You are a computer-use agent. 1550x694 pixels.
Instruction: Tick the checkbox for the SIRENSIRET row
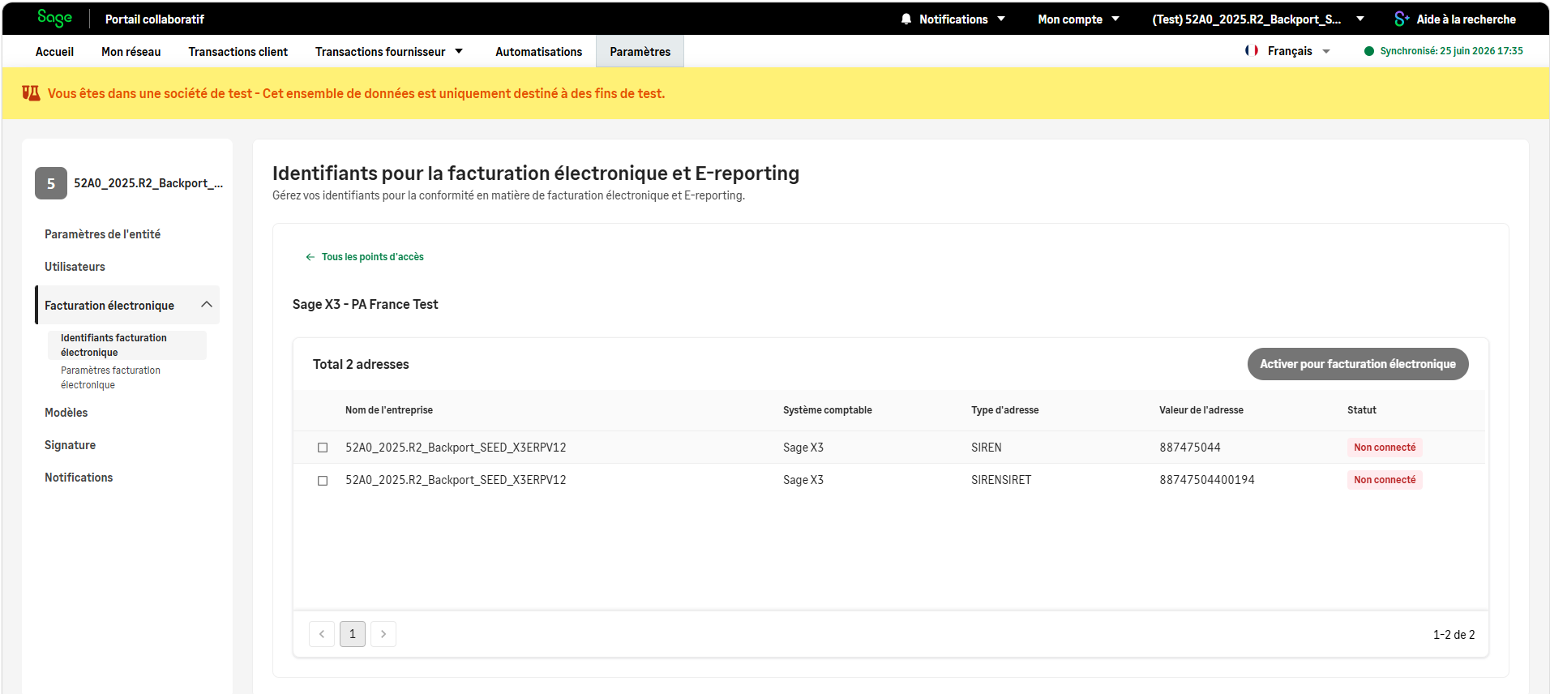[323, 480]
